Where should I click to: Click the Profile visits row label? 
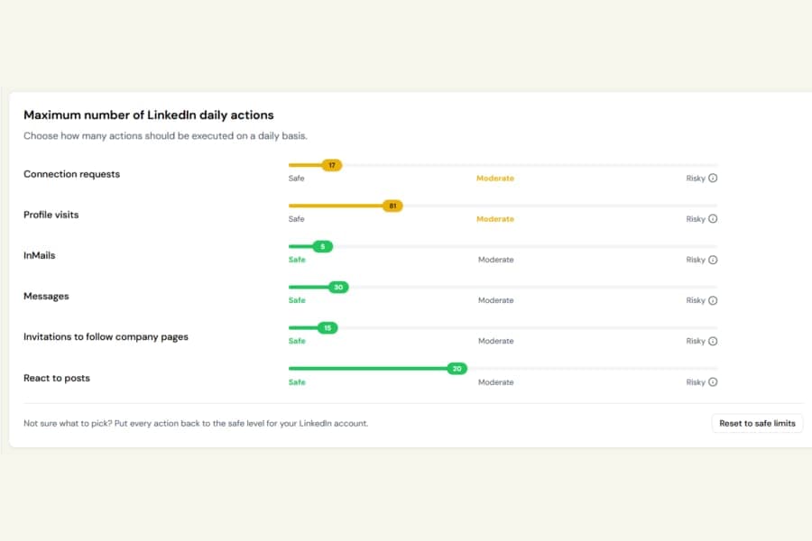(x=51, y=215)
